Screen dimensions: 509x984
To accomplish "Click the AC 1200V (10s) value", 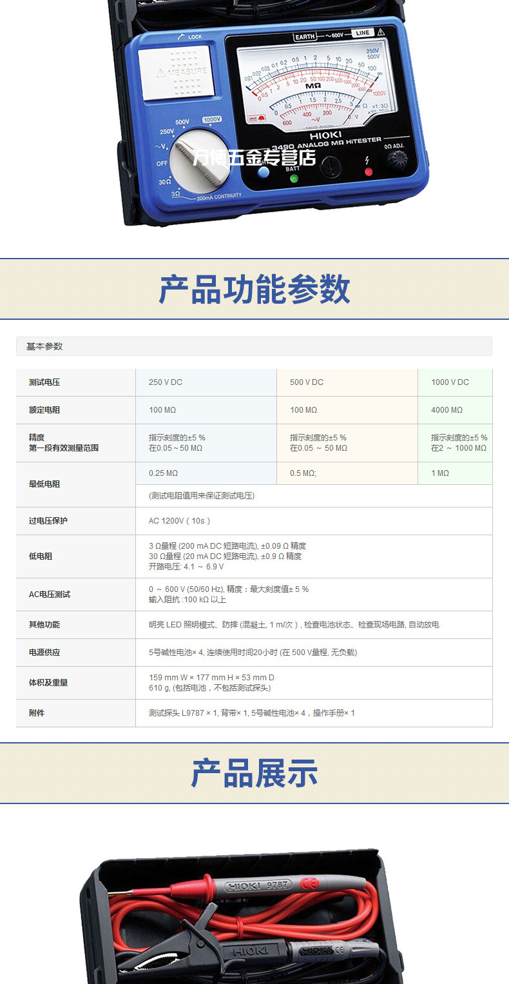I will 180,521.
